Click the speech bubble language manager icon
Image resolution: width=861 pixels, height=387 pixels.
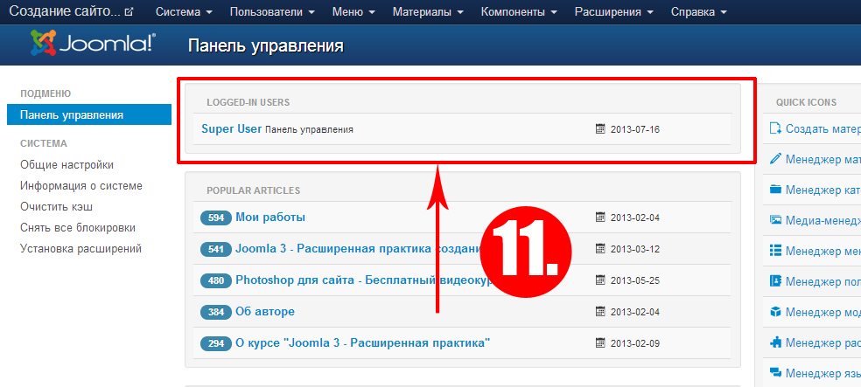tap(775, 373)
